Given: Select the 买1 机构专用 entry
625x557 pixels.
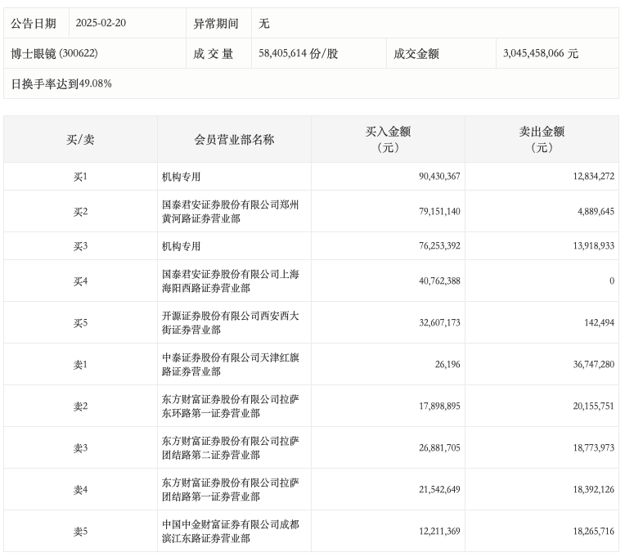Looking at the screenshot, I should click(x=182, y=177).
